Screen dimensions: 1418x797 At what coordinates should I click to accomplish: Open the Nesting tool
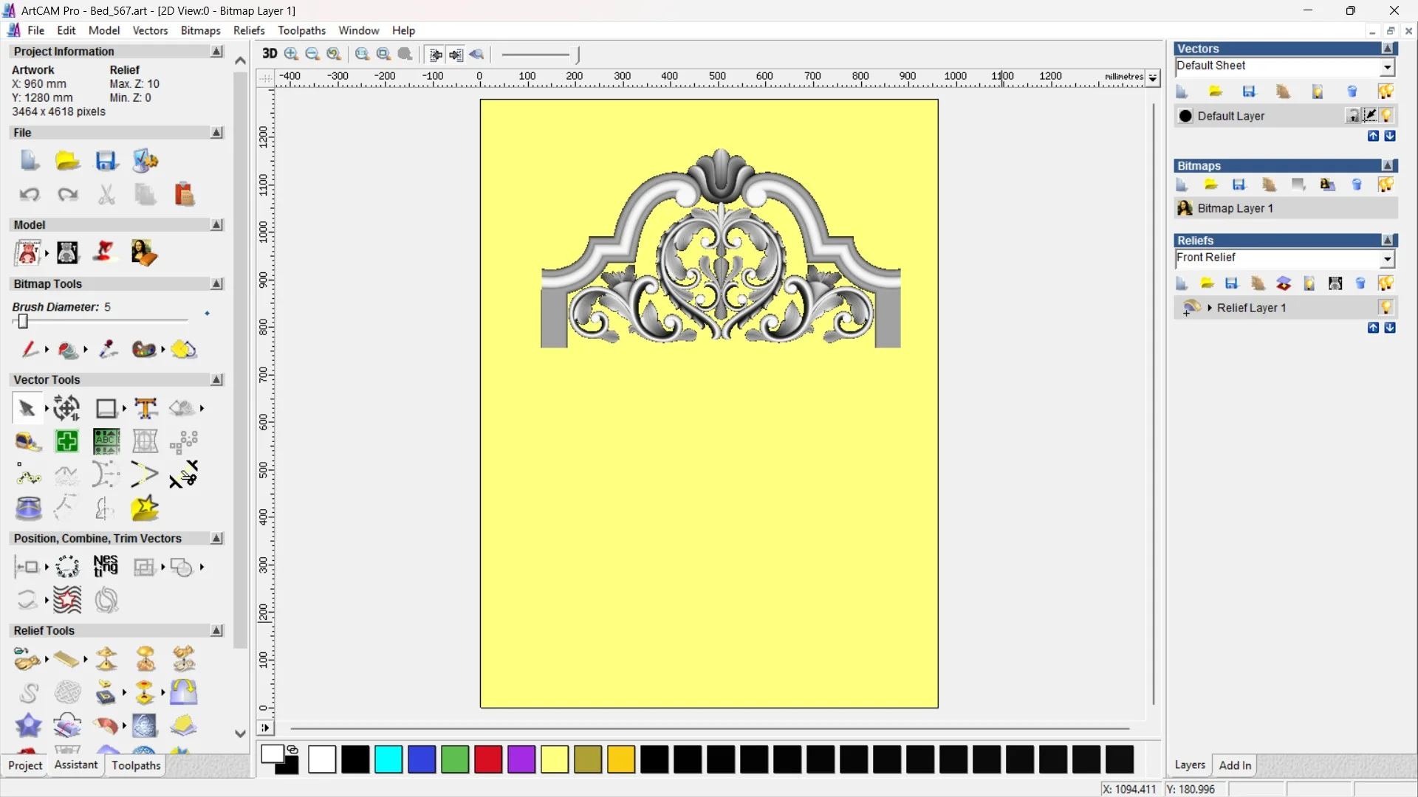[106, 566]
